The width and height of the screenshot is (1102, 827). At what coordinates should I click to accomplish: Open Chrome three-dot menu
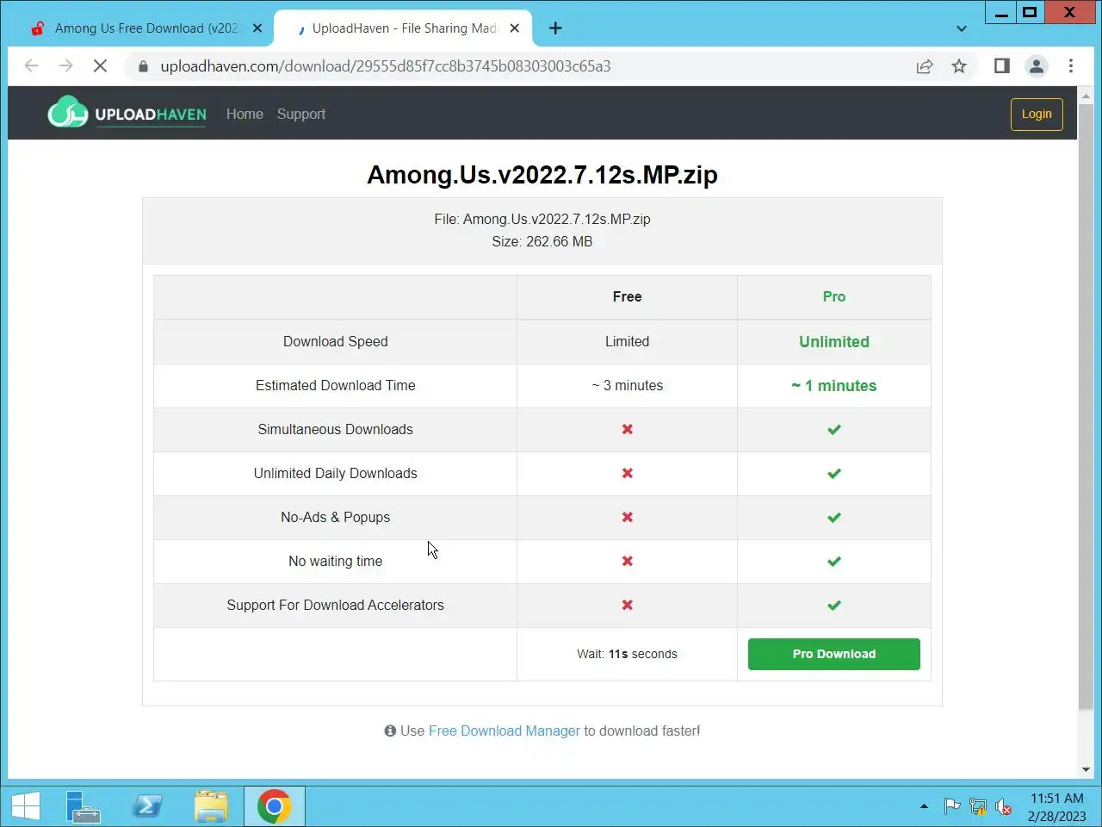point(1071,66)
